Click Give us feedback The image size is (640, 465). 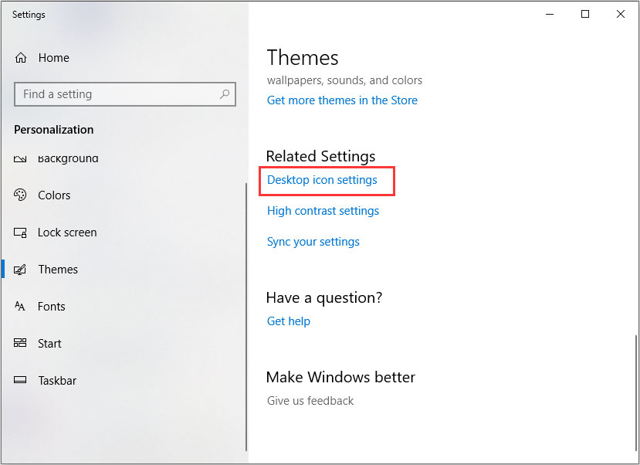pos(310,401)
